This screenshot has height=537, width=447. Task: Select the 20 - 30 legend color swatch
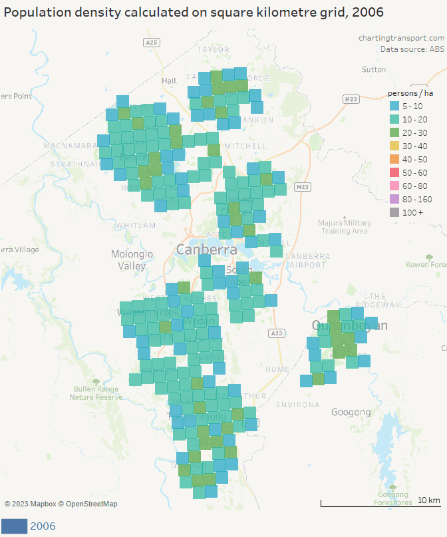[x=394, y=133]
